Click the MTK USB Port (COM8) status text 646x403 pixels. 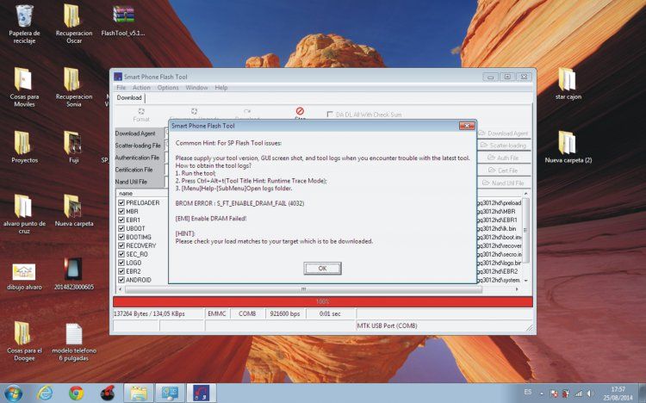tap(387, 326)
